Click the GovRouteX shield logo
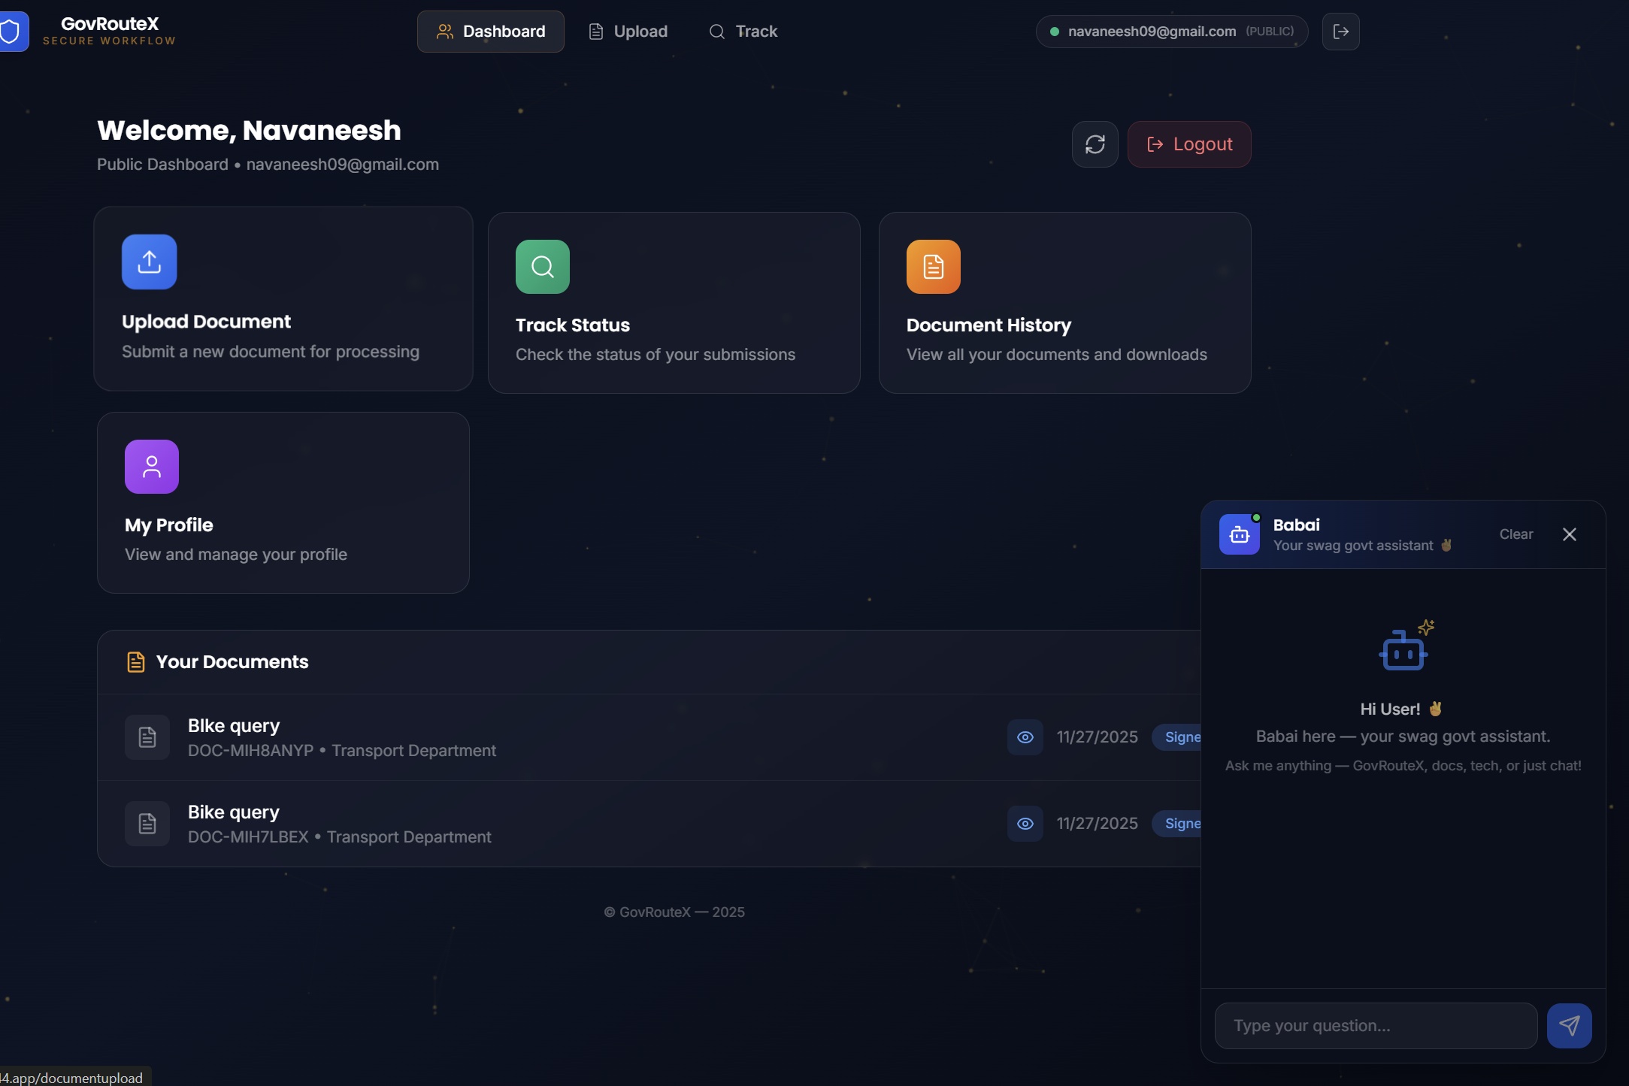1629x1086 pixels. [x=12, y=32]
